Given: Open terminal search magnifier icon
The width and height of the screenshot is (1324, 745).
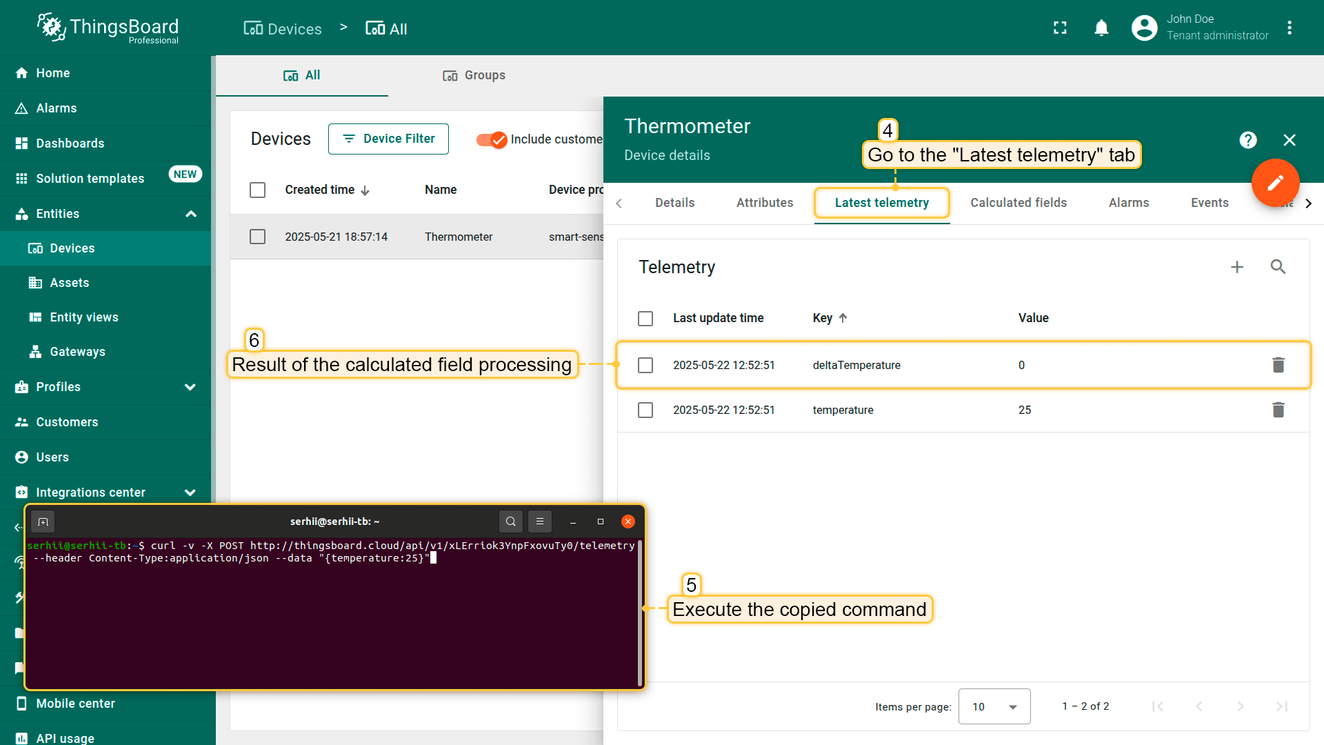Looking at the screenshot, I should [x=510, y=521].
